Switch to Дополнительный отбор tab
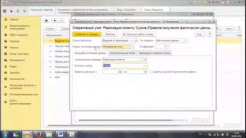Viewport: 246px width, 138px height. (122, 53)
